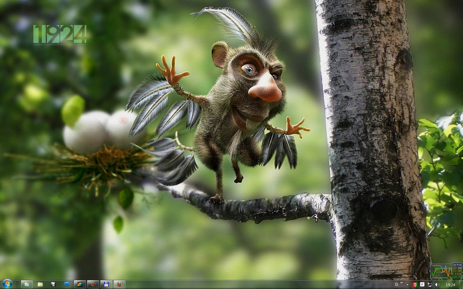Switch to the Firefox window

tap(120, 284)
